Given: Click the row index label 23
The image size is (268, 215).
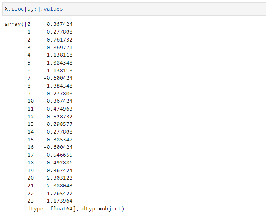Looking at the screenshot, I should [x=30, y=201].
